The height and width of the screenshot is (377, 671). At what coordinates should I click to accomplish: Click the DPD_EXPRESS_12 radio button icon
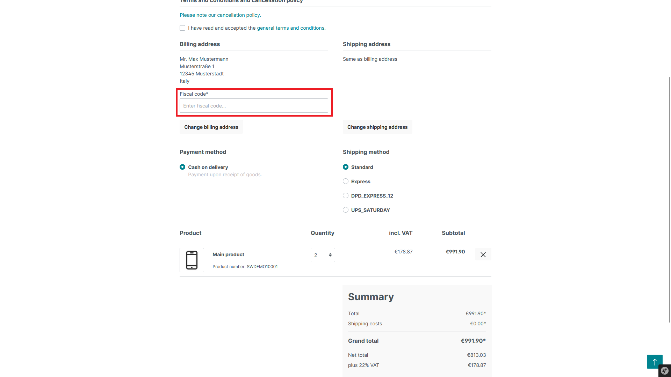click(346, 195)
